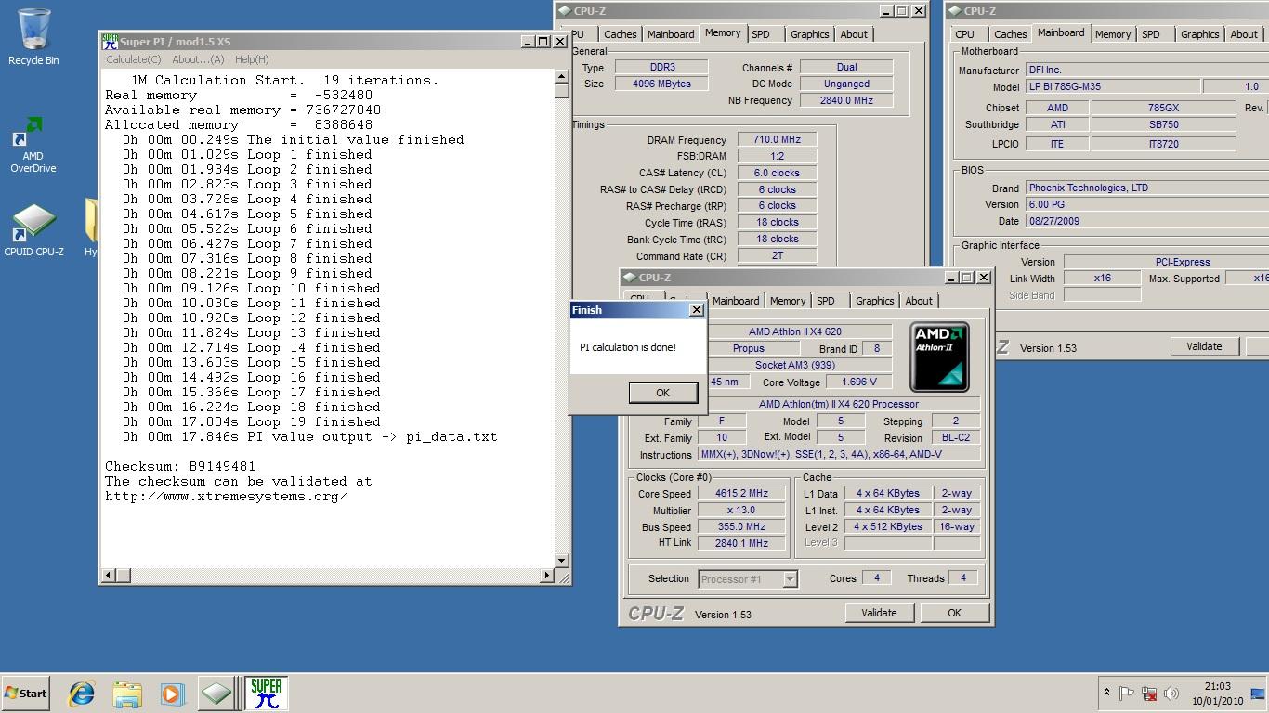
Task: Click the Show Desktop taskbar icon
Action: [1259, 693]
